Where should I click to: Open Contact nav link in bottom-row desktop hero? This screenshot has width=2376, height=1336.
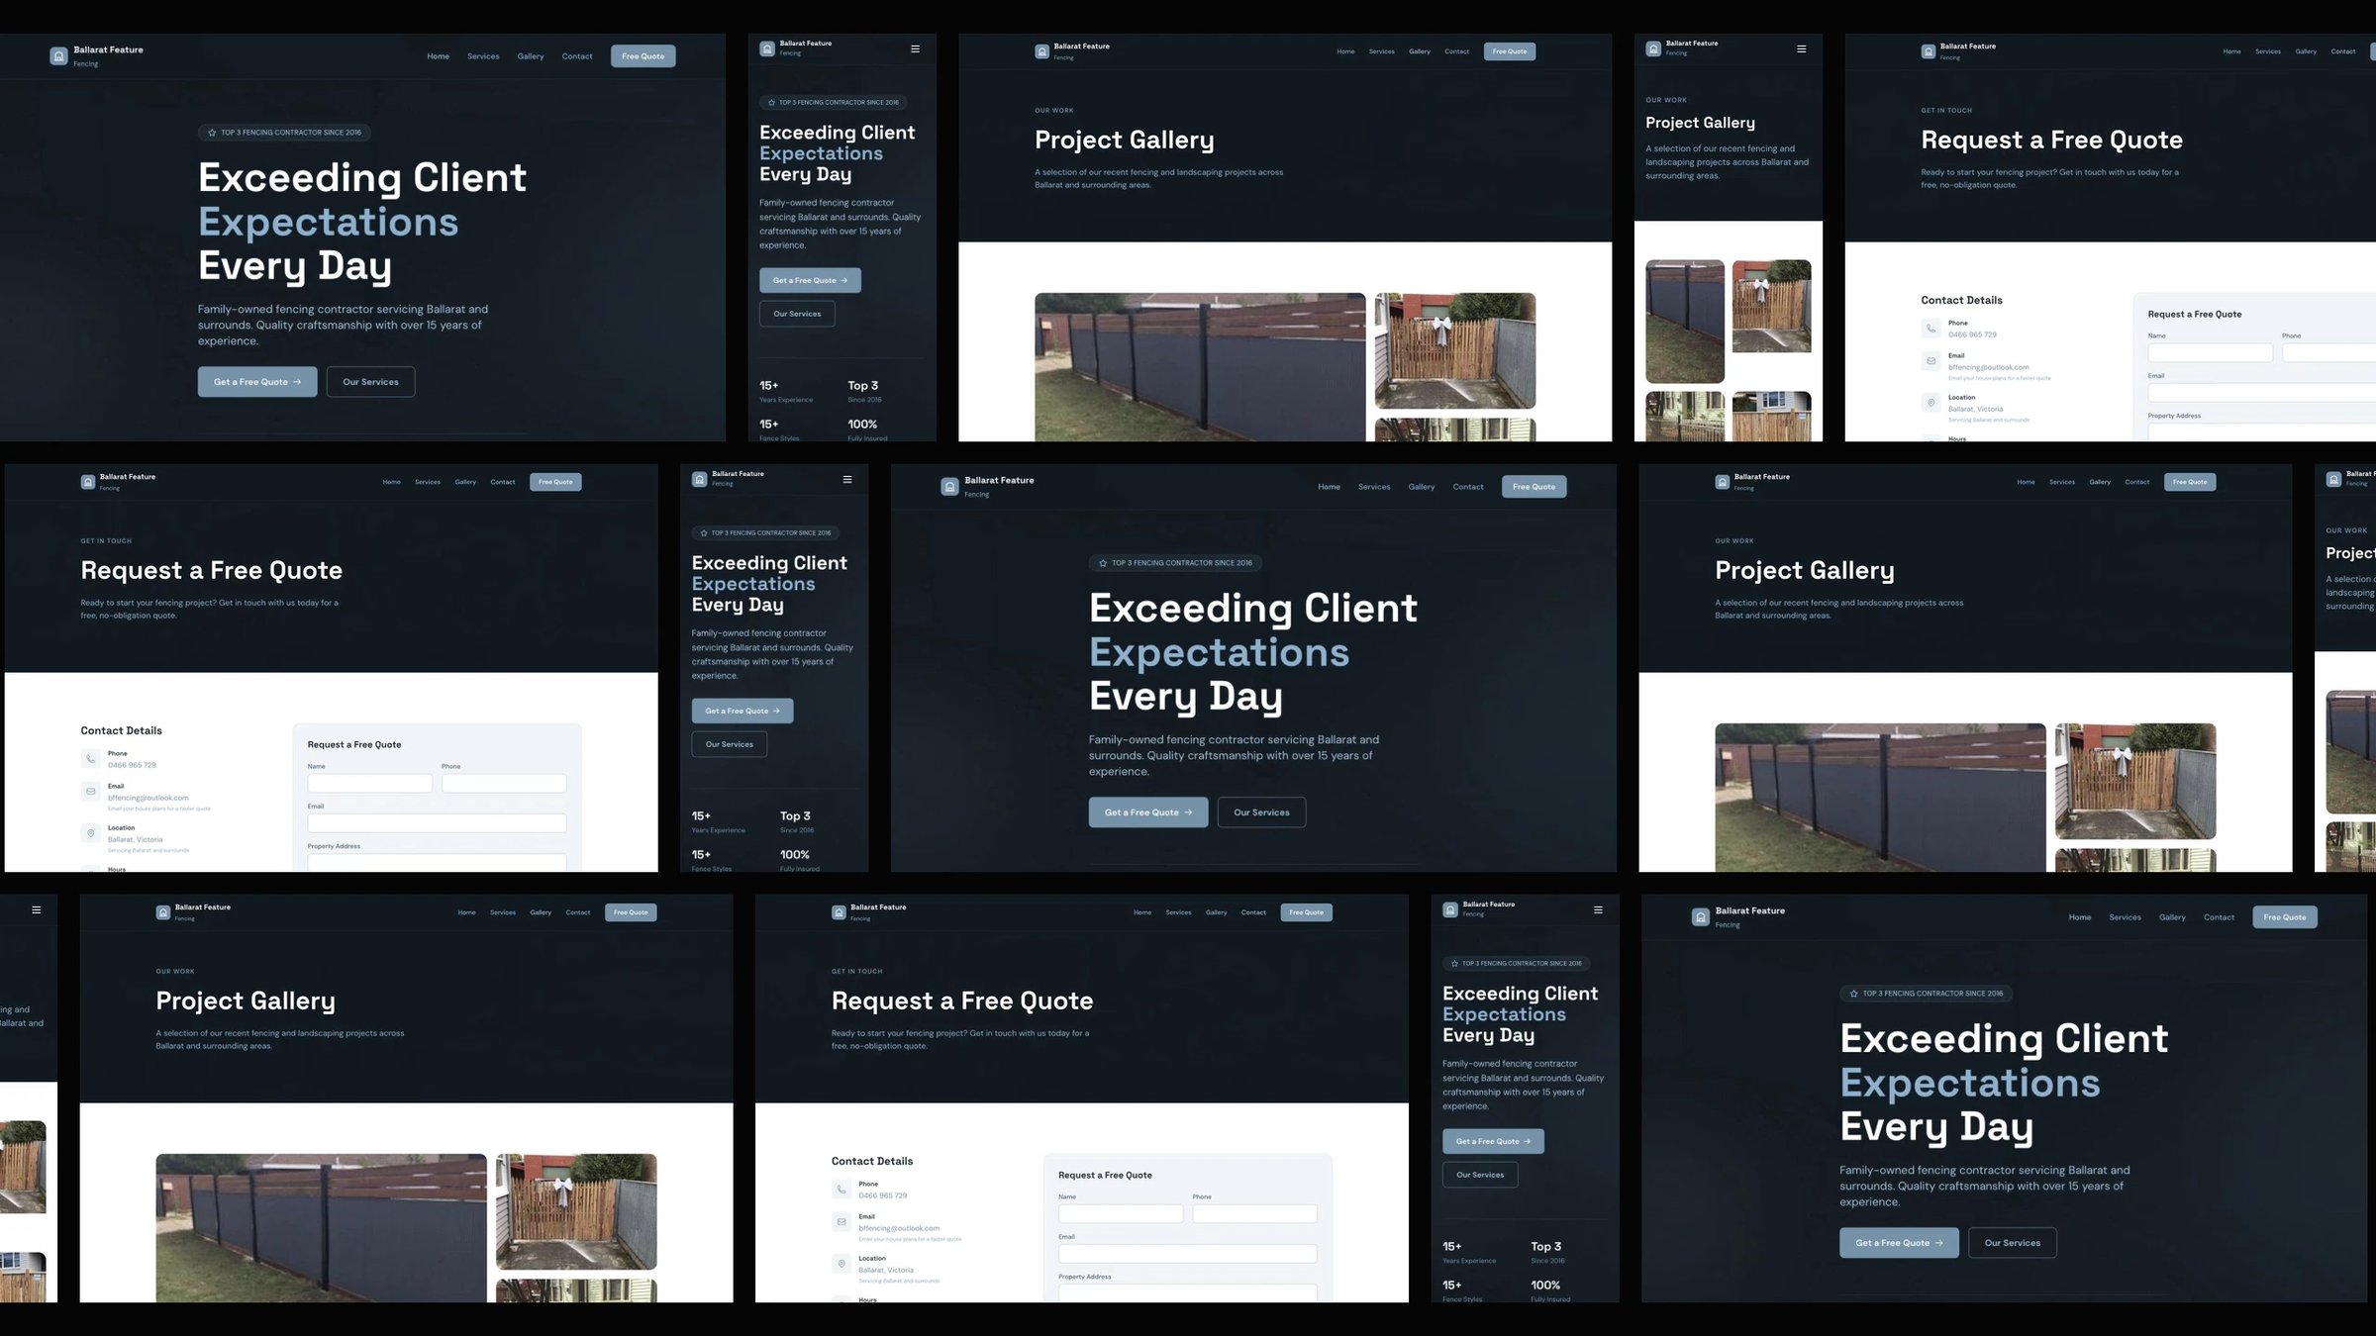[2219, 917]
